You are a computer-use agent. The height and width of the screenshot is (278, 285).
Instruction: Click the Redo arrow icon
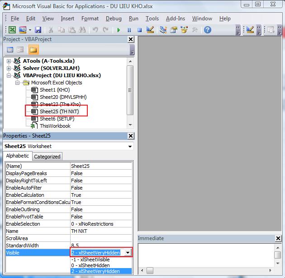click(105, 30)
